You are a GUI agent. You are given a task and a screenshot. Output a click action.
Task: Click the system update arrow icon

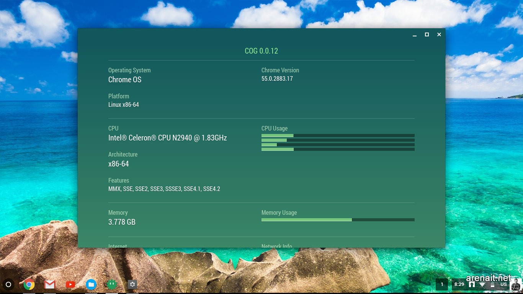coord(472,284)
